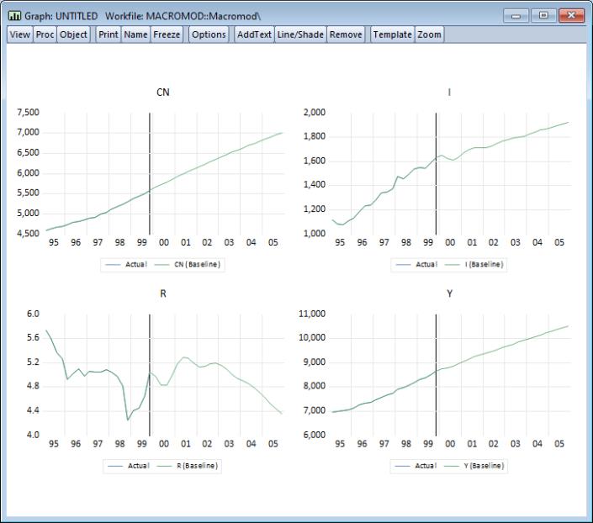Click the Remove button
The height and width of the screenshot is (523, 593).
point(346,34)
